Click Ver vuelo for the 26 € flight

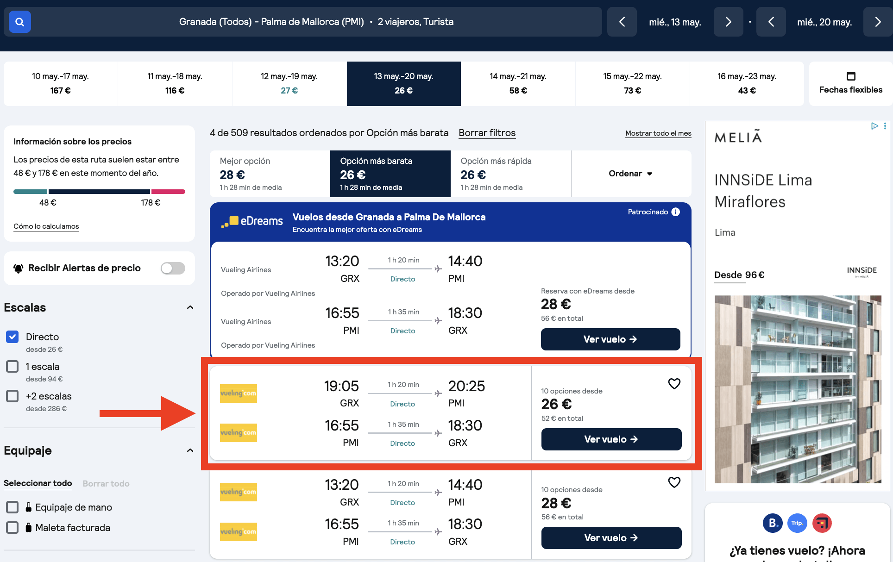pyautogui.click(x=611, y=439)
